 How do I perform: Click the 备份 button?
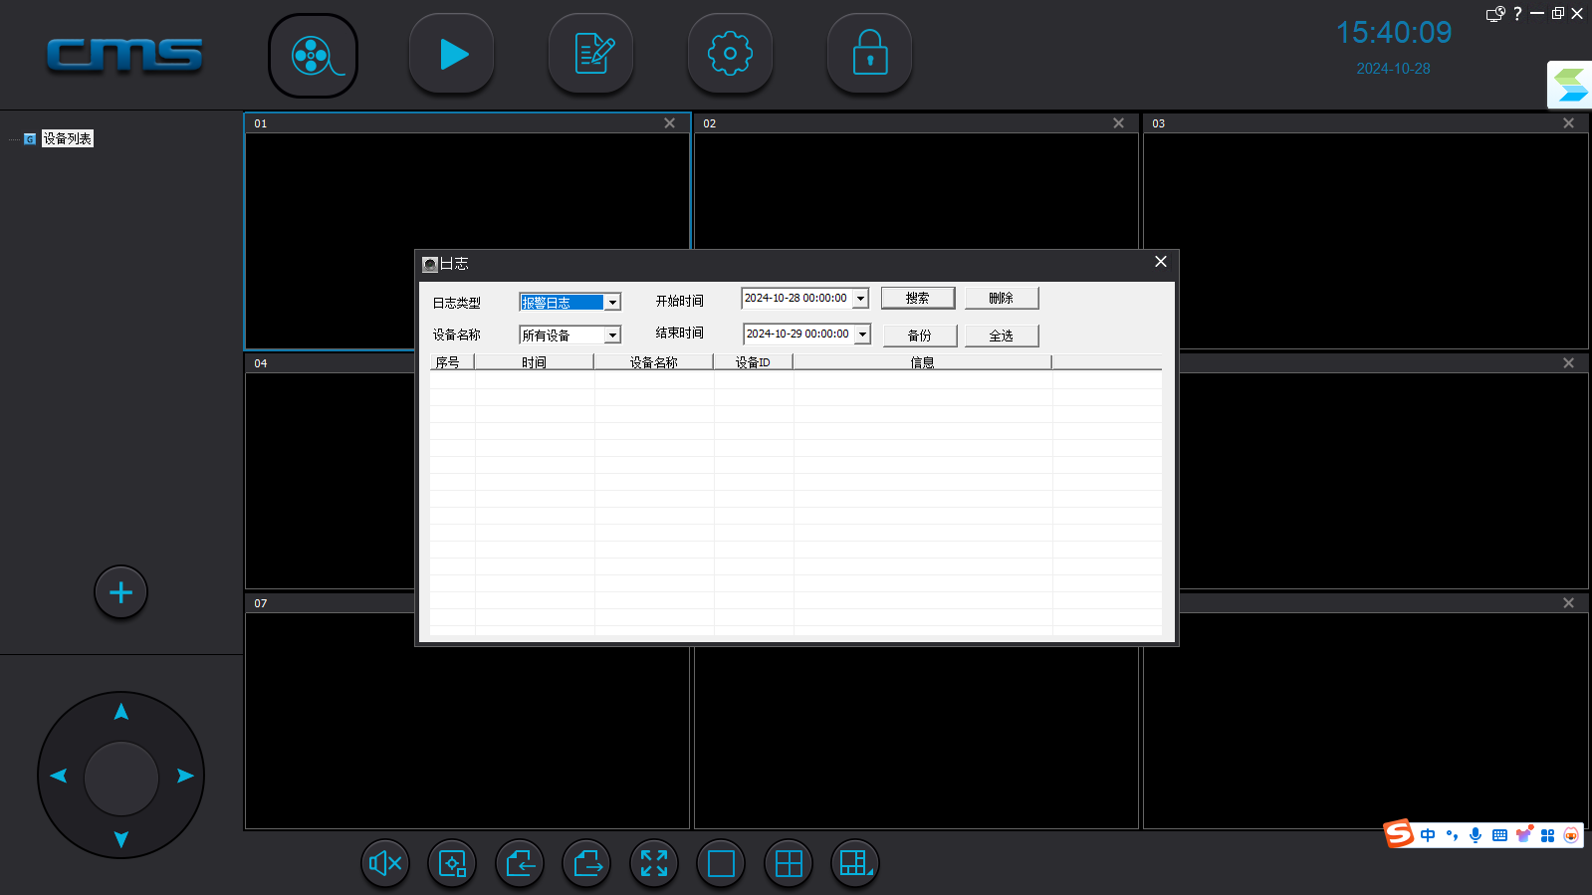(919, 336)
